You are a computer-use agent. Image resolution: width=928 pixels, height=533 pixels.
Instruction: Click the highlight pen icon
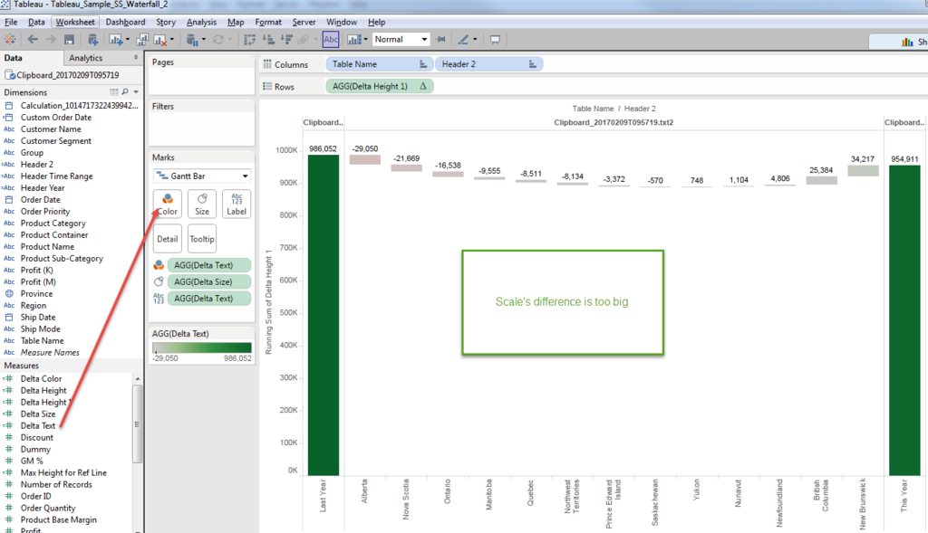[x=463, y=40]
